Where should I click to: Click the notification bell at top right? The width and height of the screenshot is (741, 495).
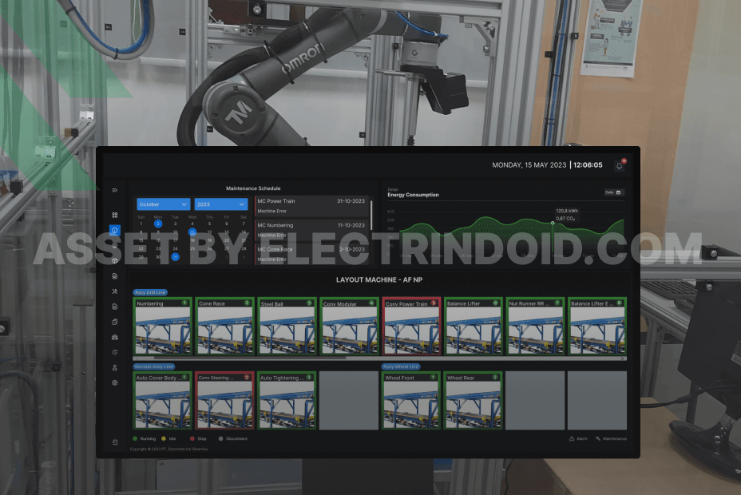[620, 165]
